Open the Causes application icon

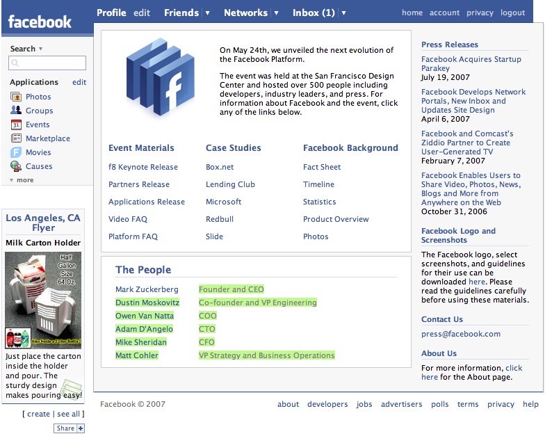pos(16,166)
